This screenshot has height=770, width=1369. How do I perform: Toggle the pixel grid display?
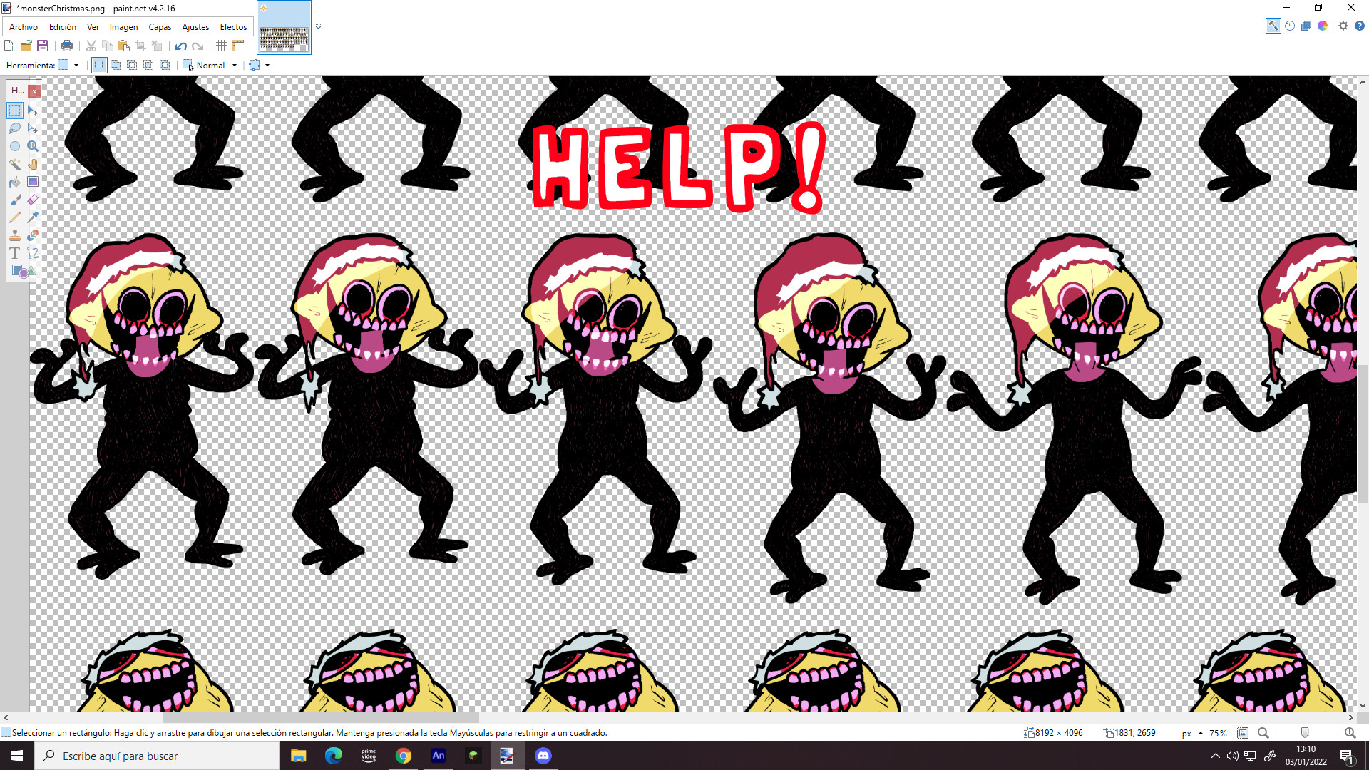[x=221, y=46]
